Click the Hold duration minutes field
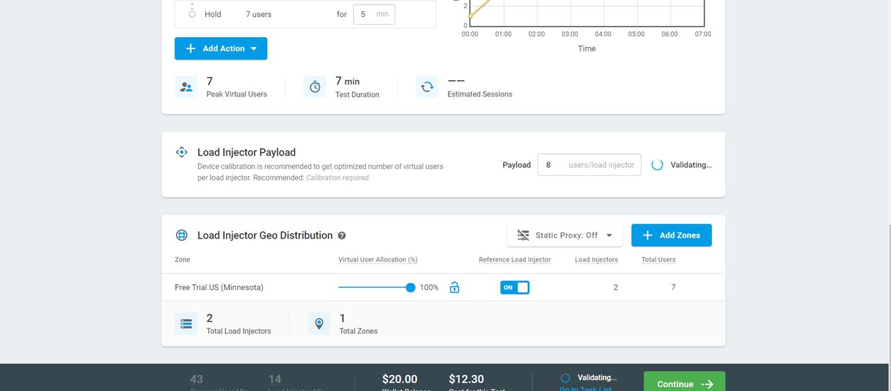 coord(373,14)
